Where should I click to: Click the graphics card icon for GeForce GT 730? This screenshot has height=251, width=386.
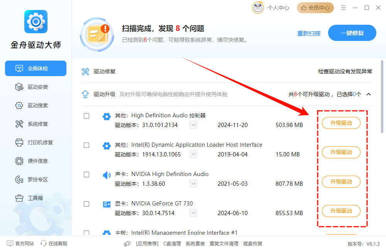pos(107,204)
